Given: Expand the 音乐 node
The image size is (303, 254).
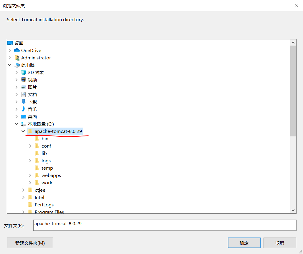Looking at the screenshot, I should point(17,109).
